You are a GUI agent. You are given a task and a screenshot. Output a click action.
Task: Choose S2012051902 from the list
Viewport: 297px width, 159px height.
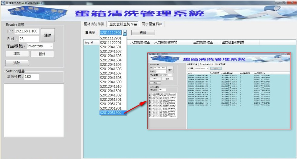[111, 113]
